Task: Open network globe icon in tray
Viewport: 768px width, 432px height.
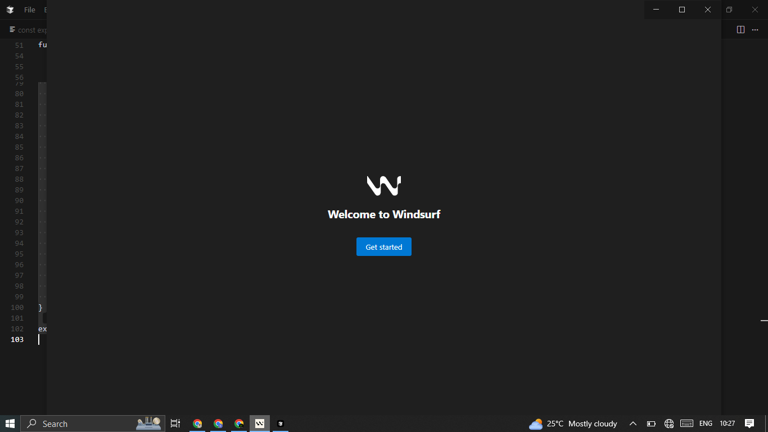Action: tap(669, 424)
